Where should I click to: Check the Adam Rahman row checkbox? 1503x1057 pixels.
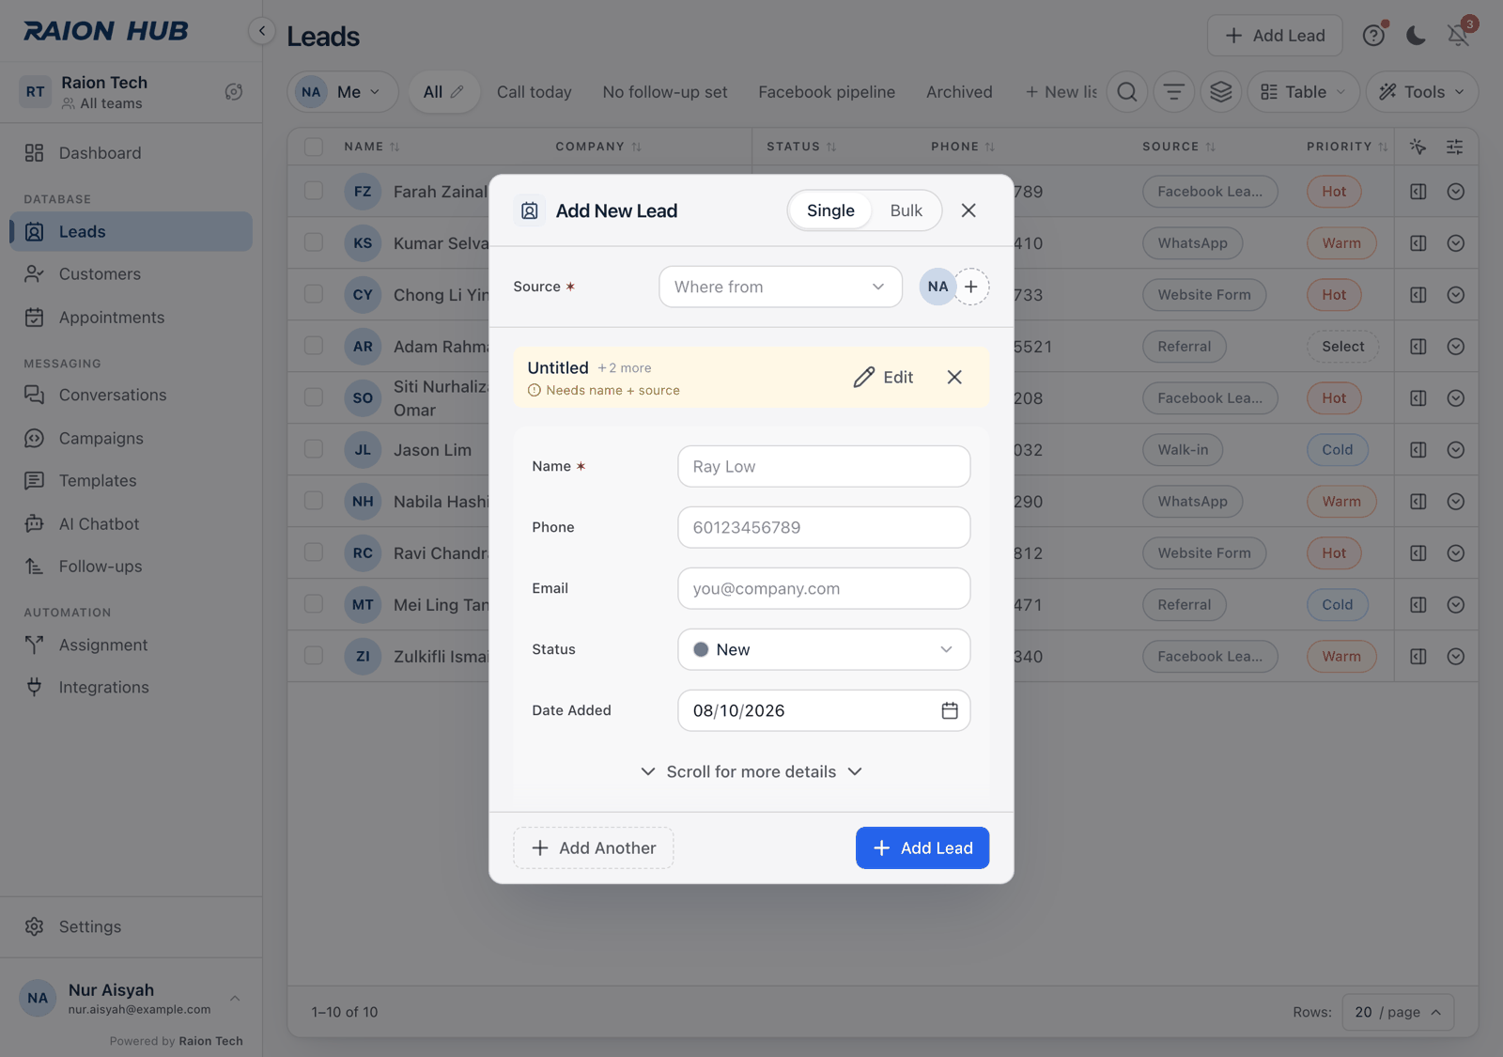pyautogui.click(x=314, y=346)
